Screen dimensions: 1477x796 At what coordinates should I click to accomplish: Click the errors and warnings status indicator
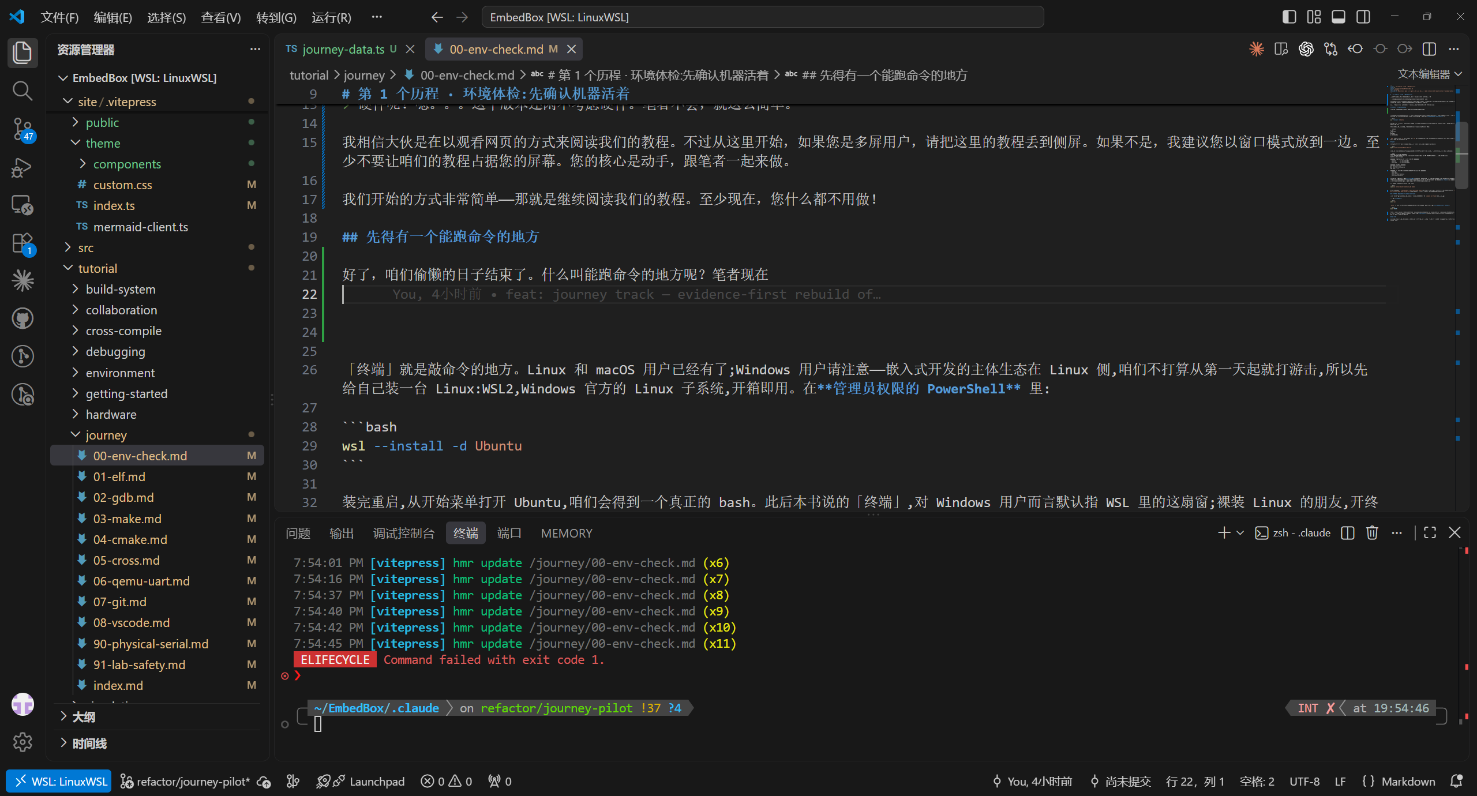446,781
